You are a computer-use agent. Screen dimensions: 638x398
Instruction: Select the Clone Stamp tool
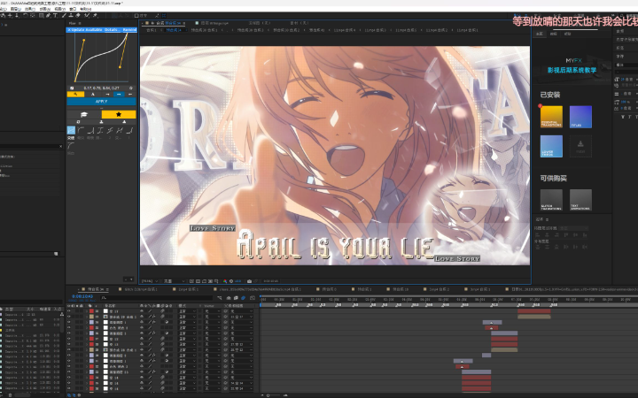tap(71, 15)
